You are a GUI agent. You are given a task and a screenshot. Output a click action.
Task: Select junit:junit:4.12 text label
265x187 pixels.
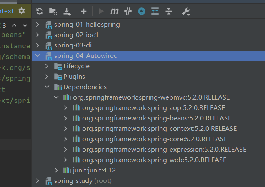(x=94, y=170)
